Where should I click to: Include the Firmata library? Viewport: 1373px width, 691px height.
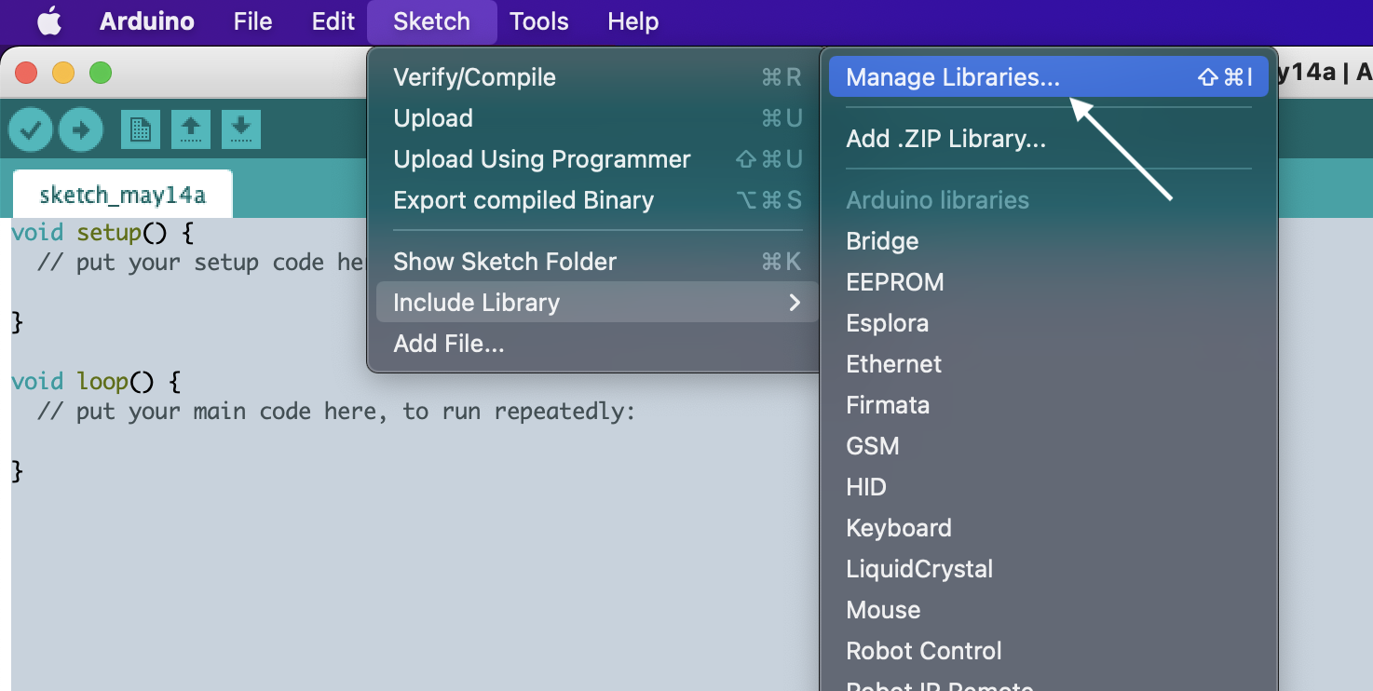coord(1049,405)
